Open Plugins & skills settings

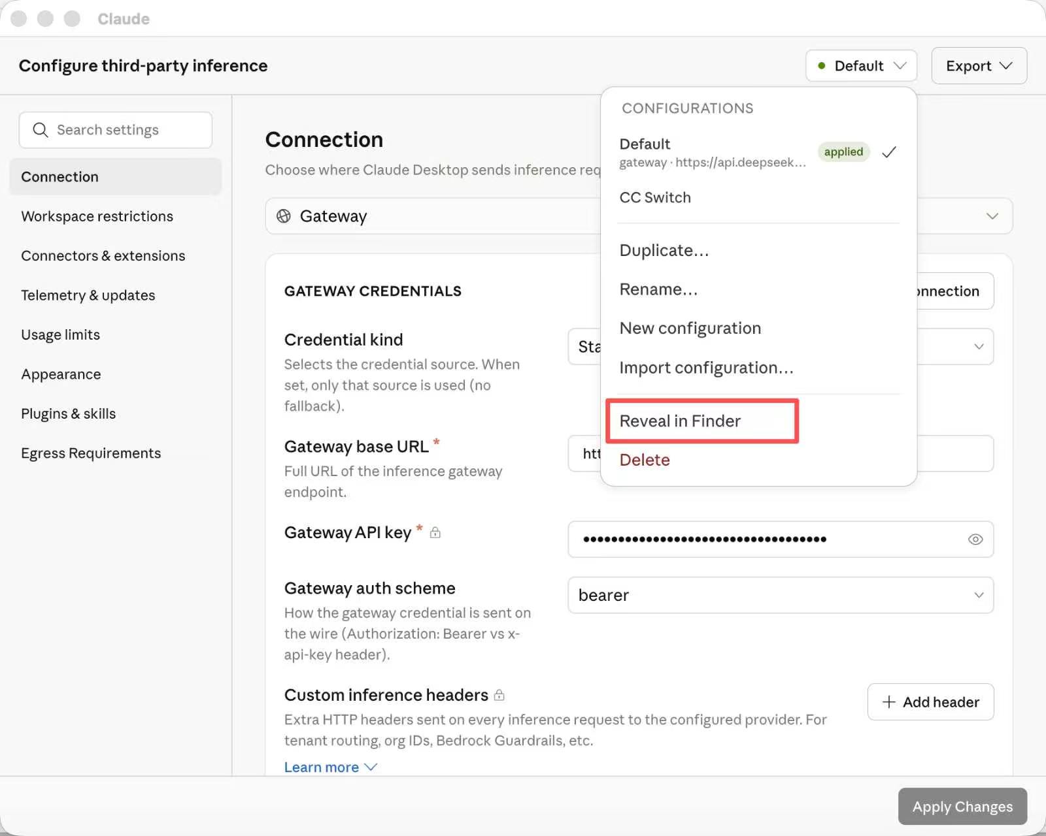tap(68, 413)
